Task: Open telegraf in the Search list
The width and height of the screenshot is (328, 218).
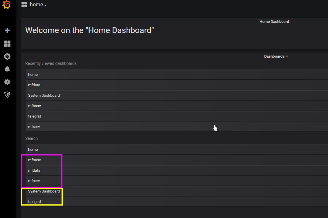Action: point(177,202)
